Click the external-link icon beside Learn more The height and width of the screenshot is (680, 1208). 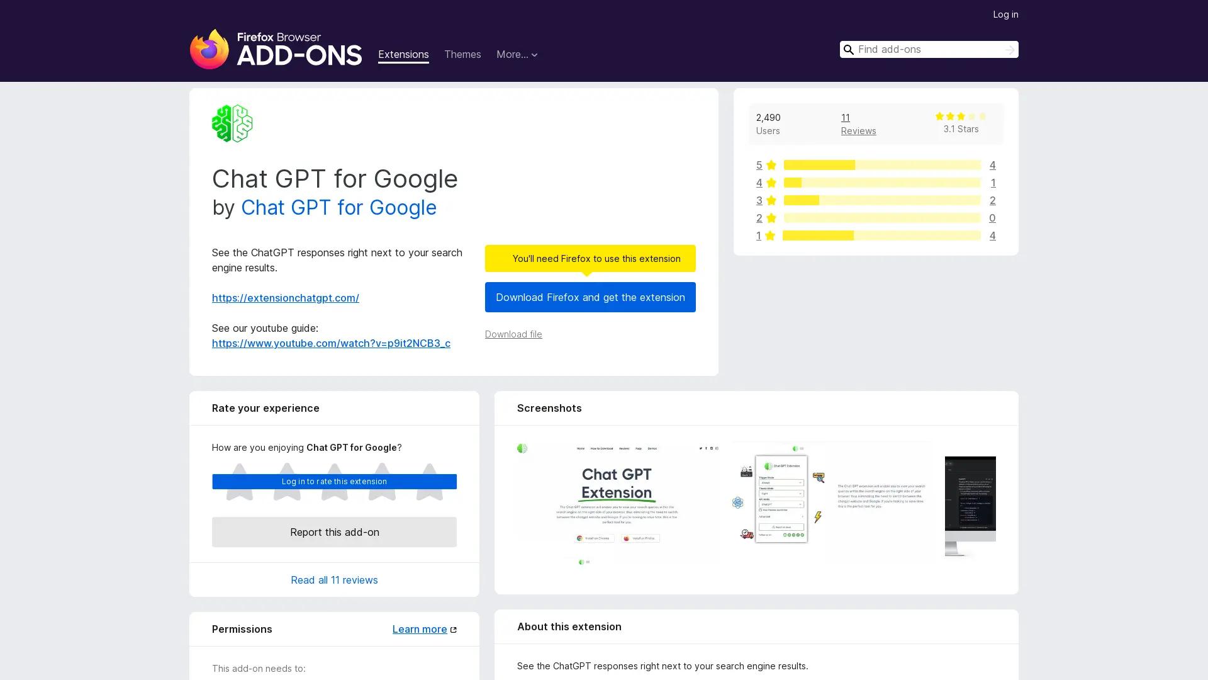(x=454, y=629)
